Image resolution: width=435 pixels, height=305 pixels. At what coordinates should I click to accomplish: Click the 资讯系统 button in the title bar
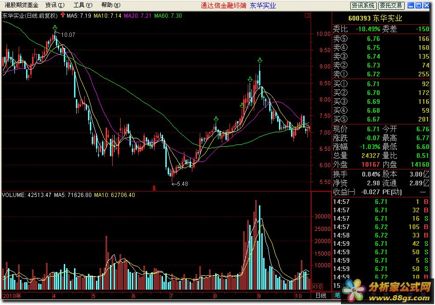click(x=363, y=5)
